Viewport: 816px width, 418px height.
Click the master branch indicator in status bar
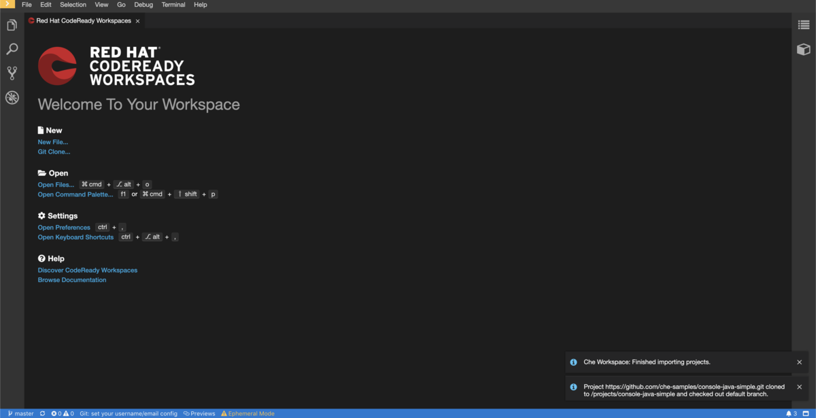click(20, 413)
